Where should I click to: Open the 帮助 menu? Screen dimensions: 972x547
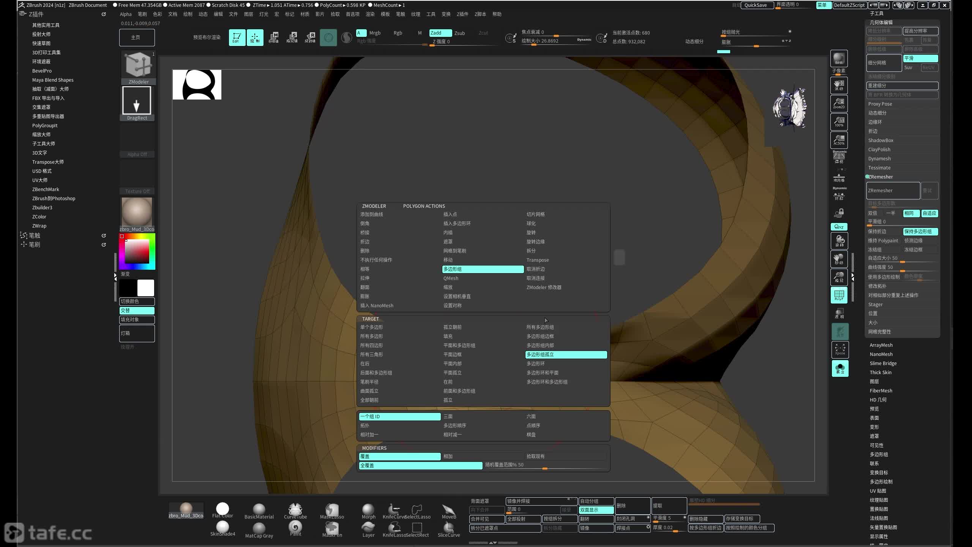pyautogui.click(x=497, y=14)
